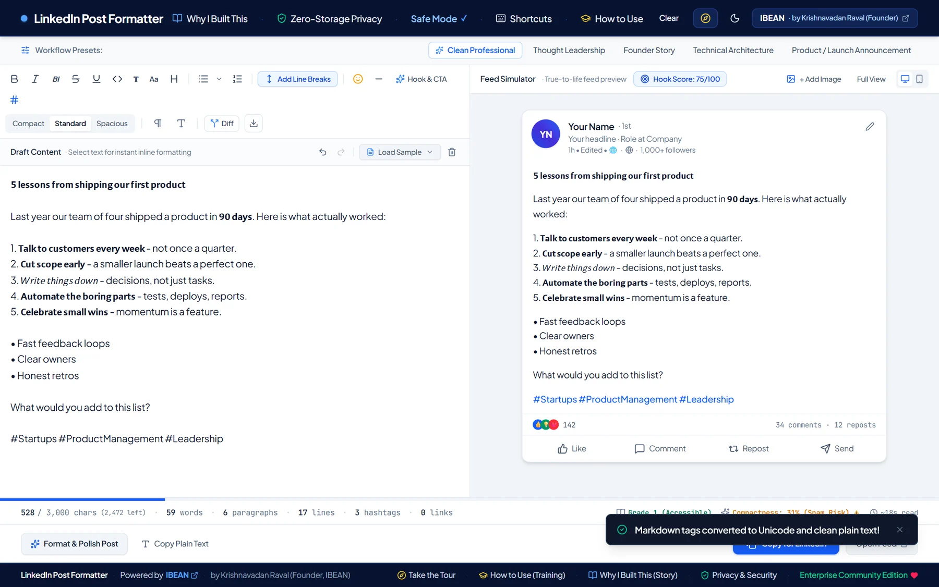Image resolution: width=939 pixels, height=587 pixels.
Task: Insert a numbered list
Action: point(237,79)
